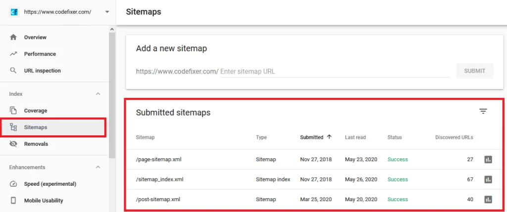Sort by Submitted column header
Image resolution: width=507 pixels, height=212 pixels.
coord(312,137)
